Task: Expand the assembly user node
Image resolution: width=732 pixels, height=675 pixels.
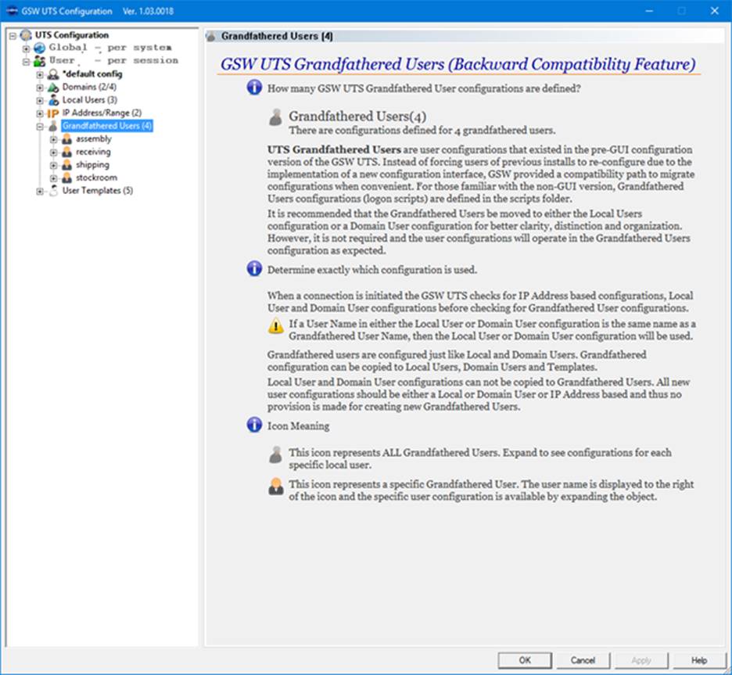Action: click(53, 139)
